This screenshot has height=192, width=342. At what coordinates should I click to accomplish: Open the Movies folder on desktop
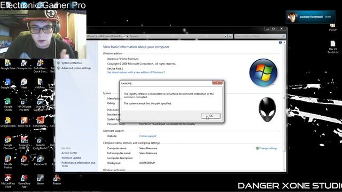[x=41, y=84]
